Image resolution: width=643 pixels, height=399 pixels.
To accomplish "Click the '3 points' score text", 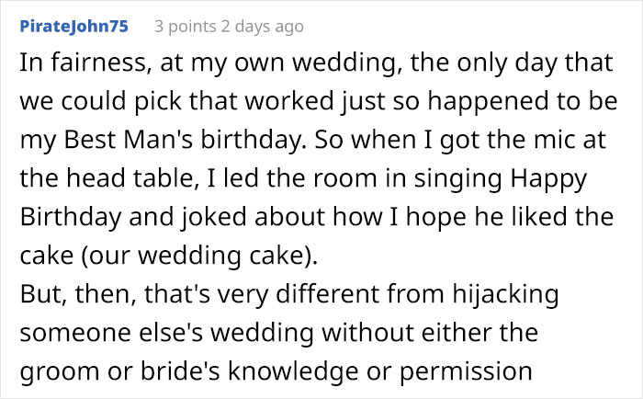I will (x=183, y=27).
